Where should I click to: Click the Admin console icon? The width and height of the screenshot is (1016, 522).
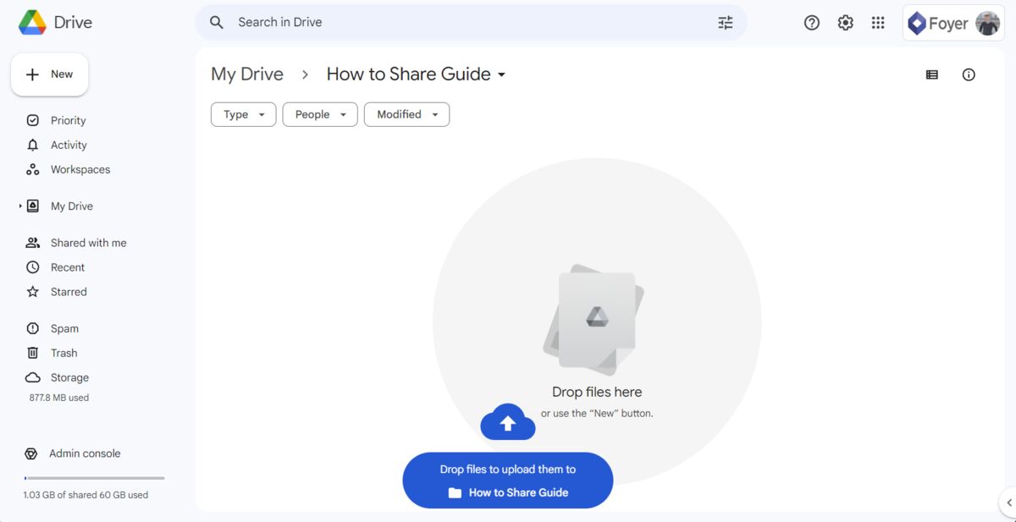point(31,453)
